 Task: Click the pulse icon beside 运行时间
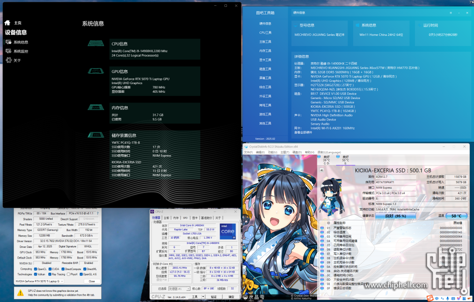pyautogui.click(x=420, y=25)
